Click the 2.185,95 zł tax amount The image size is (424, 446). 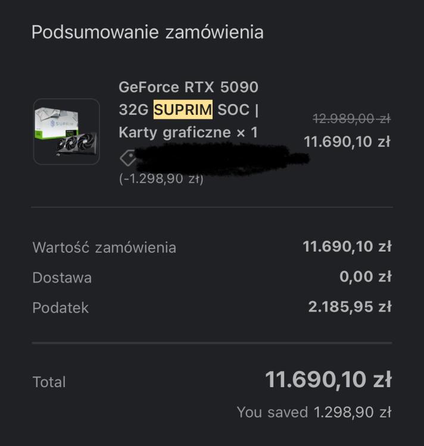tap(350, 307)
